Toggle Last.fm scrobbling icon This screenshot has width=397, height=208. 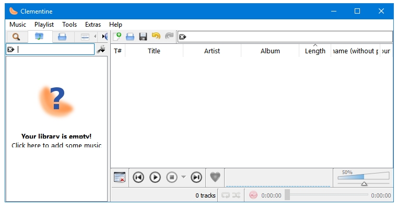[x=253, y=195]
